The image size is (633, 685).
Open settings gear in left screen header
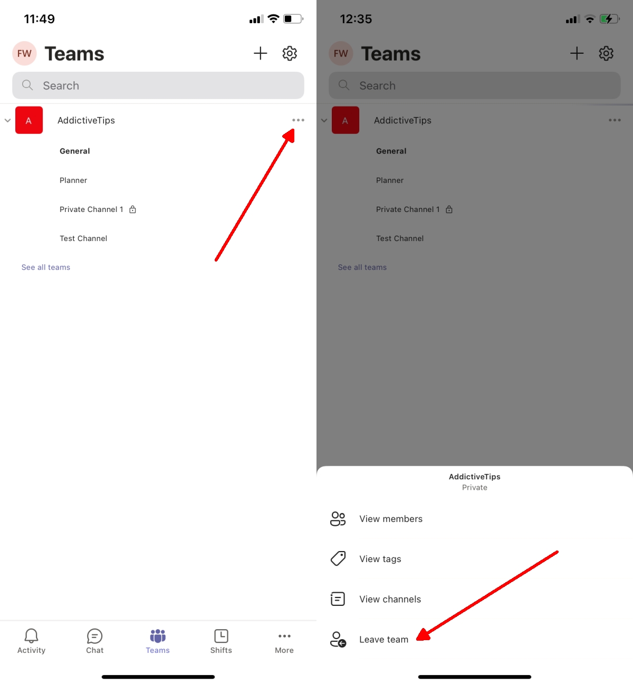point(290,53)
